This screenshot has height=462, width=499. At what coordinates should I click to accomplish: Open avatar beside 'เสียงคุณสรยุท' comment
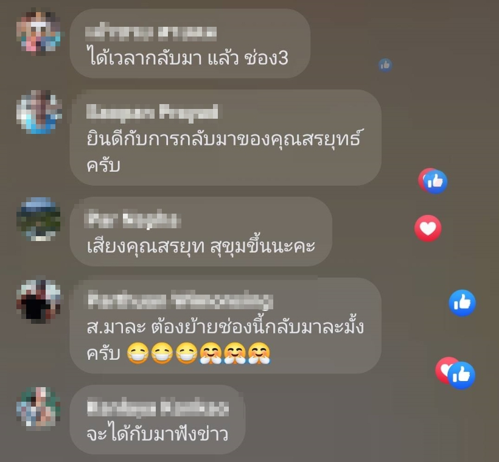point(38,219)
